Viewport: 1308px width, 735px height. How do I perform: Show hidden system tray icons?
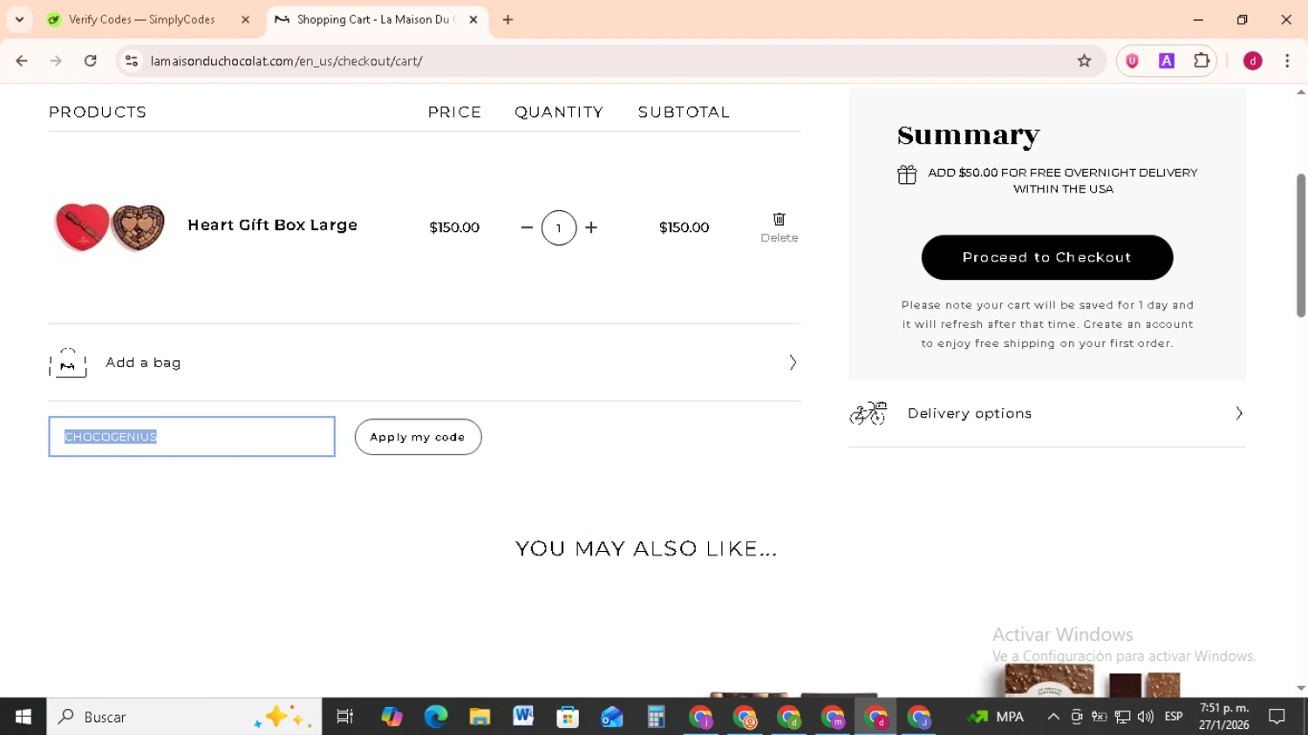tap(1053, 717)
